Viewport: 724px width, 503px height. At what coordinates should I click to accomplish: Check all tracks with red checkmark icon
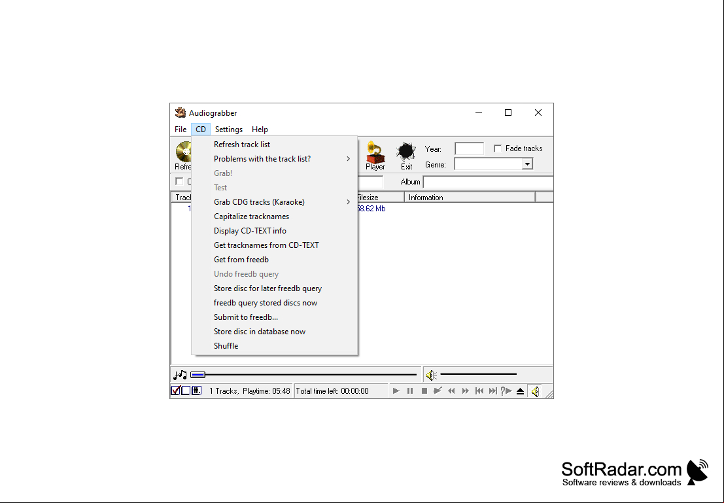point(176,390)
